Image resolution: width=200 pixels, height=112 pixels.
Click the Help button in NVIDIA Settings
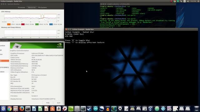[x=48, y=103]
